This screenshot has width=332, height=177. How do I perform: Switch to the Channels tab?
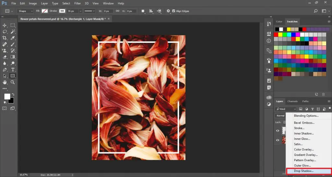tap(292, 101)
